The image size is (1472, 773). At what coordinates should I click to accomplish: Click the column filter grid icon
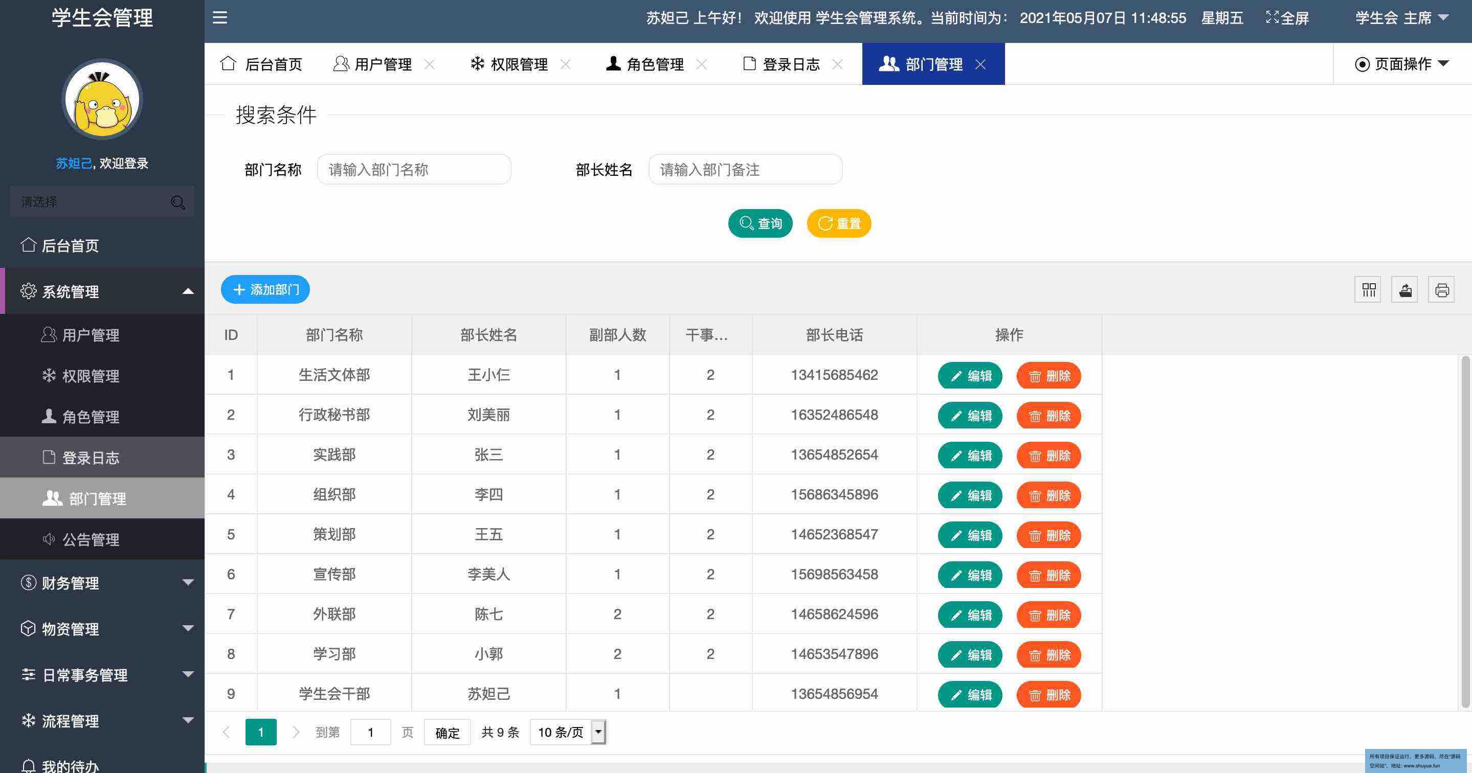pos(1368,290)
